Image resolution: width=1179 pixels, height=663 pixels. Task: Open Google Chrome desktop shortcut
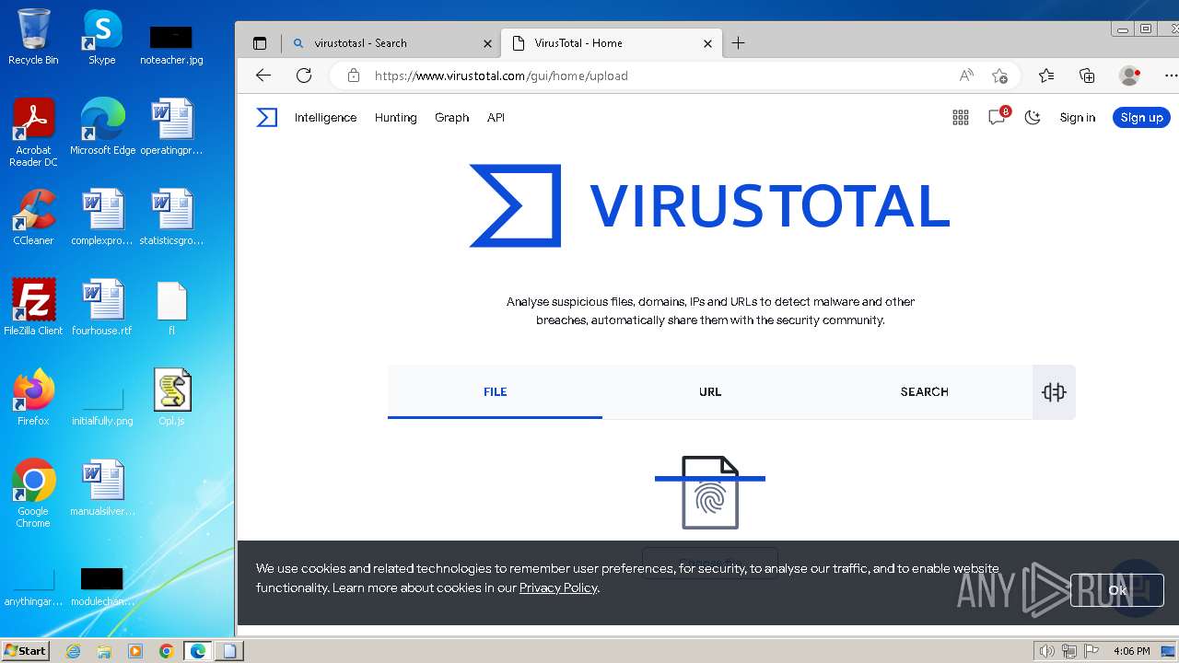pyautogui.click(x=33, y=494)
